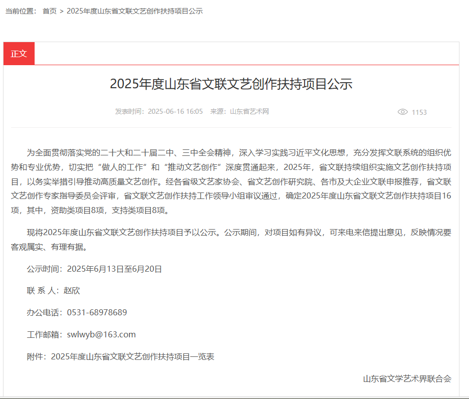Click the 山东省文学艺术界联合会 signature

(407, 378)
